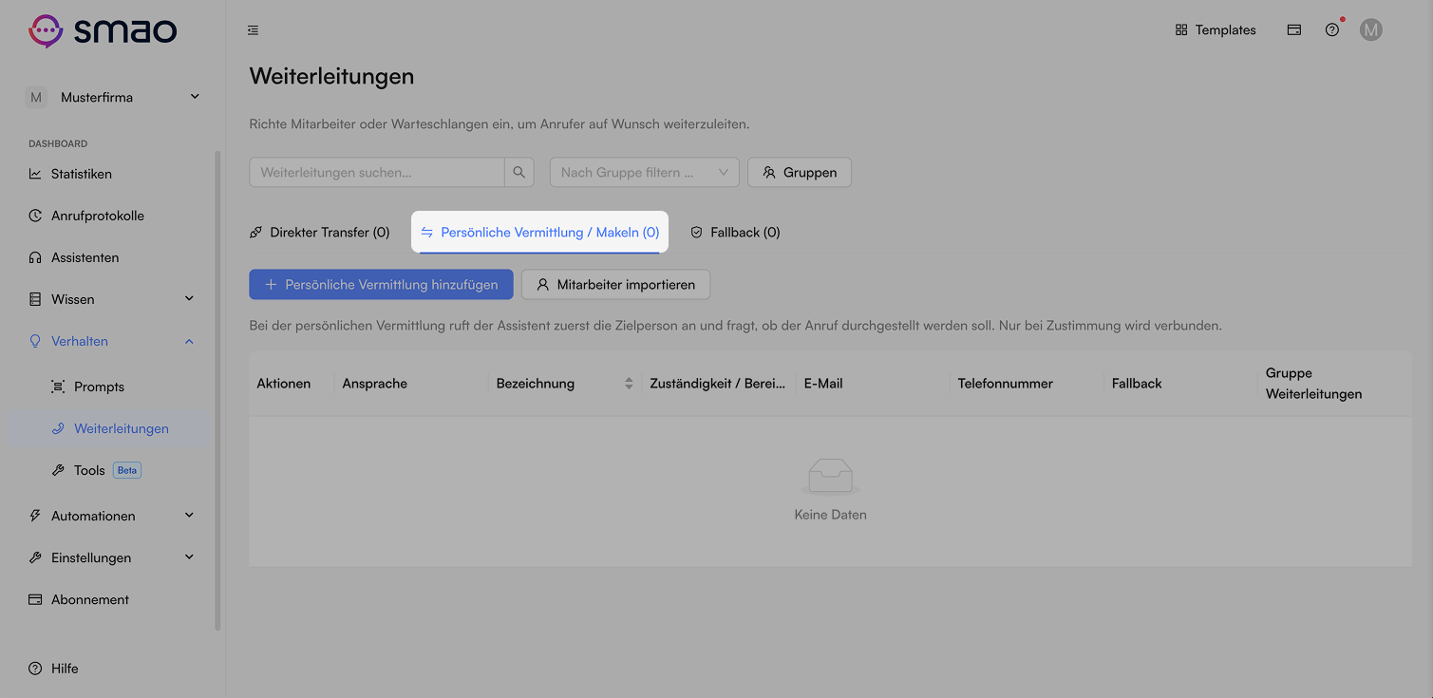Select Weiterleitungen in sidebar

click(x=107, y=428)
